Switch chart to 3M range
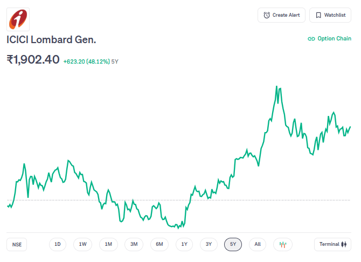361x262 pixels. [134, 244]
